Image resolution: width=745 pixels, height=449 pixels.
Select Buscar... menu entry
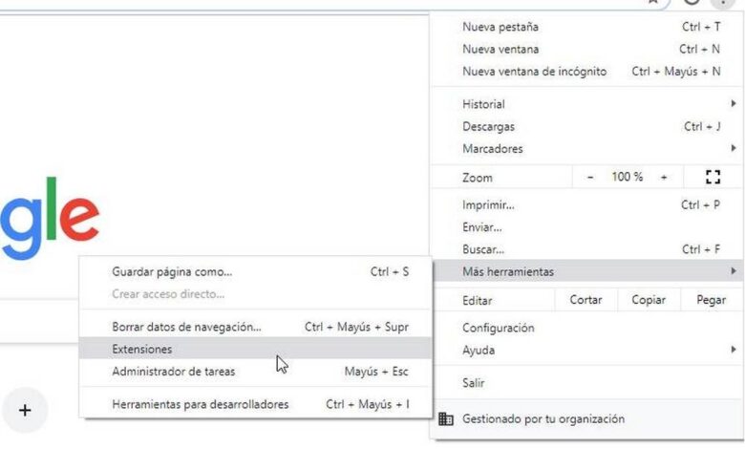(587, 249)
